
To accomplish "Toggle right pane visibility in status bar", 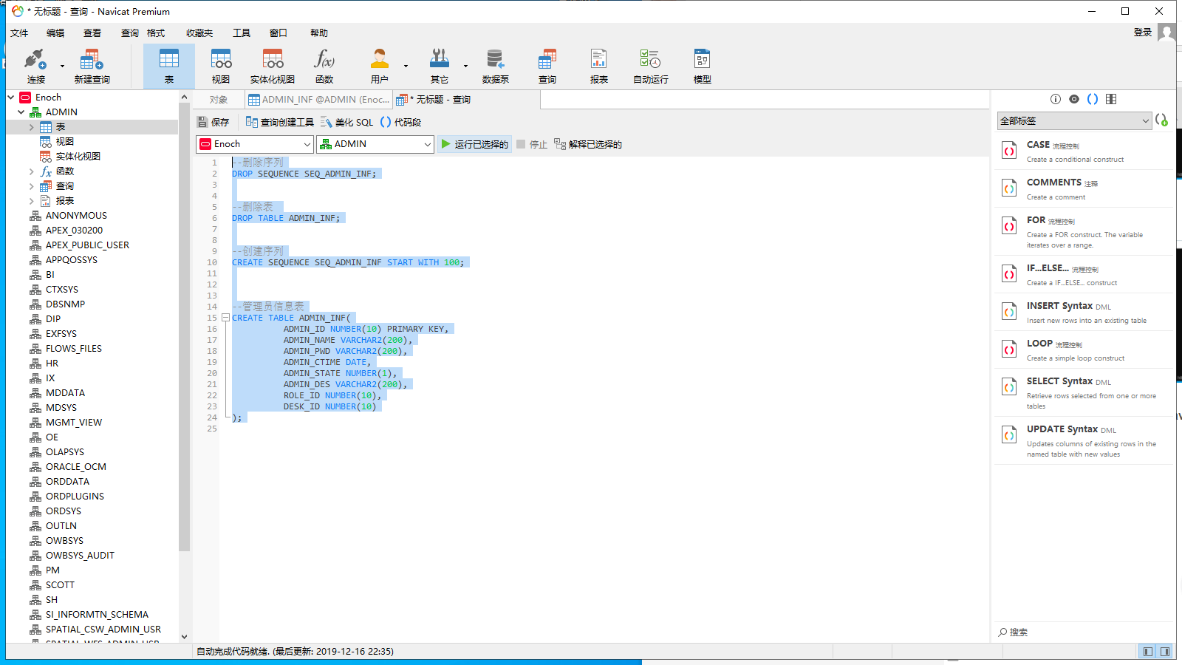I will 1165,652.
